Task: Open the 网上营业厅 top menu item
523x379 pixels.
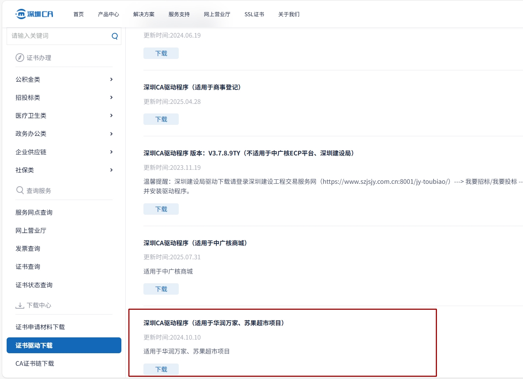Action: (x=217, y=14)
